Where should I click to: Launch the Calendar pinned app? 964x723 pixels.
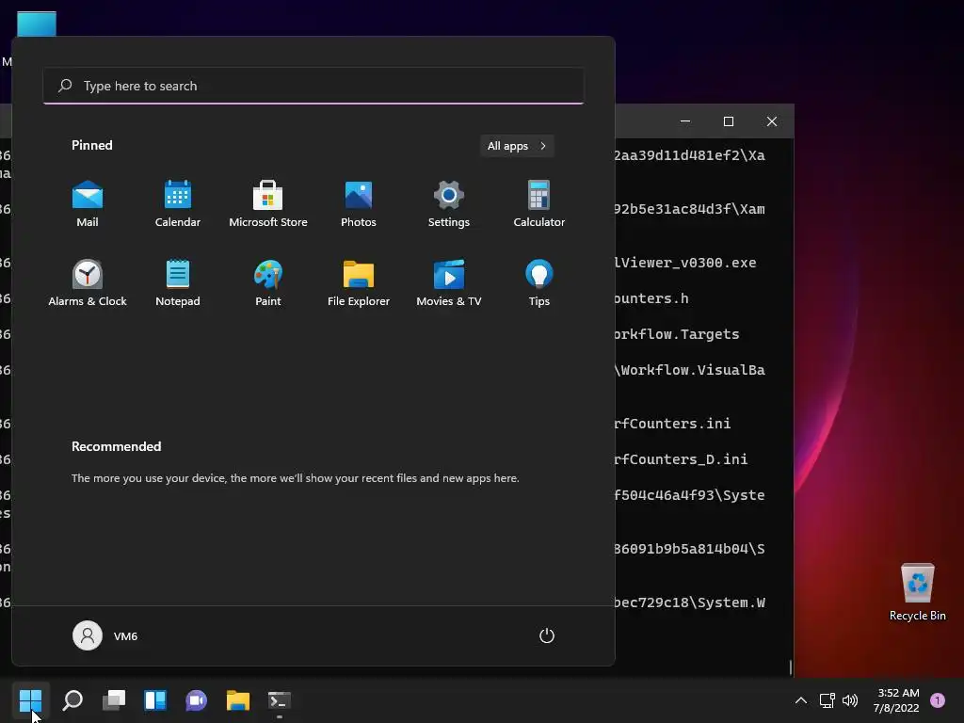pyautogui.click(x=178, y=204)
